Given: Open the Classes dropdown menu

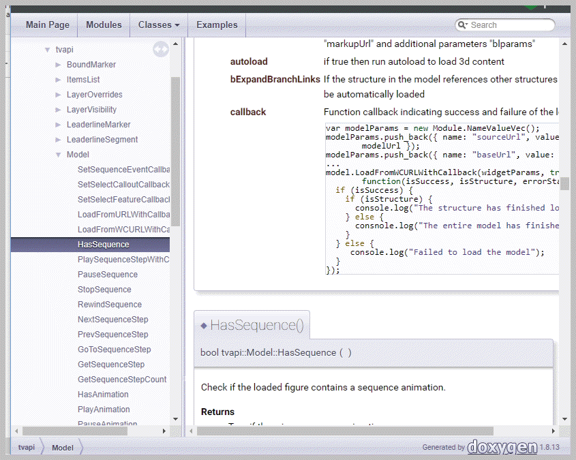Looking at the screenshot, I should (x=159, y=25).
